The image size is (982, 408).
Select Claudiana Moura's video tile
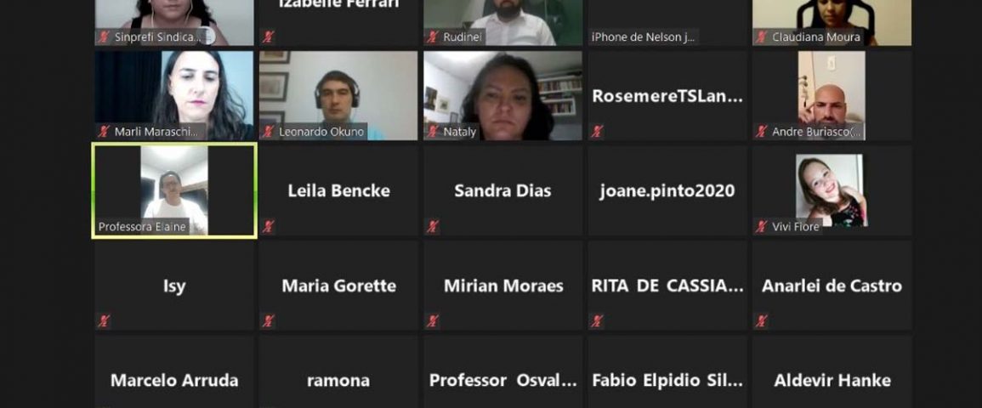click(x=832, y=23)
